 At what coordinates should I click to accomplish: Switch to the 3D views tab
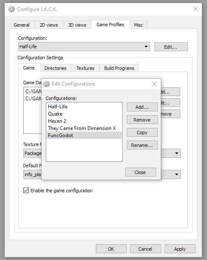pos(77,25)
